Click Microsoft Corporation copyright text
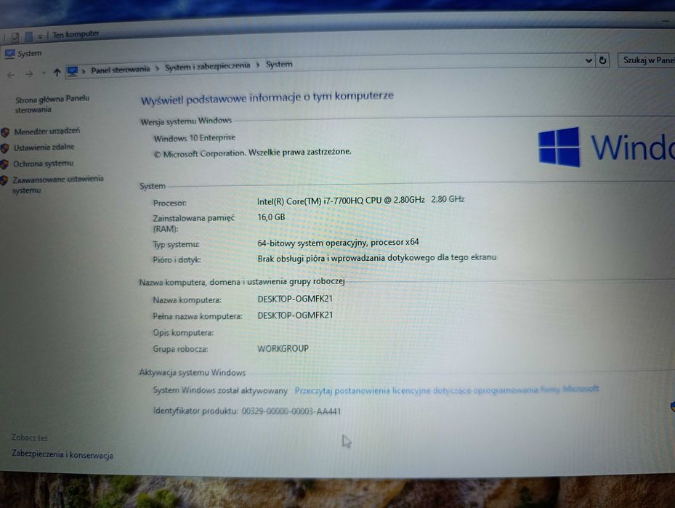Image resolution: width=675 pixels, height=508 pixels. [x=252, y=153]
